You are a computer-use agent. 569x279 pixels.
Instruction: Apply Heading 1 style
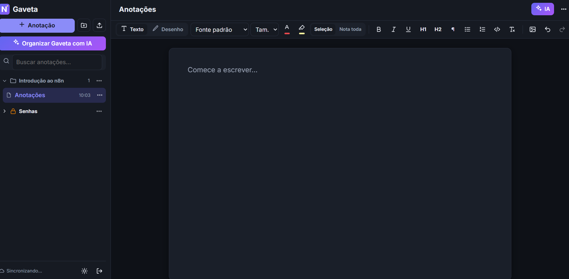tap(423, 29)
